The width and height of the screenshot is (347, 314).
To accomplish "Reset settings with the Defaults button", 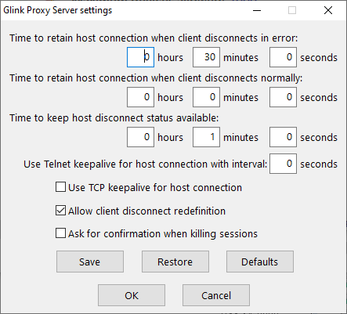I will [260, 262].
